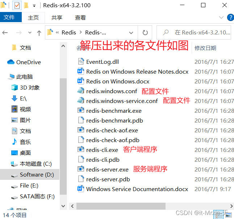Select Redis on Windows Release Notes.docx icon
This screenshot has width=234, height=219.
tap(81, 71)
